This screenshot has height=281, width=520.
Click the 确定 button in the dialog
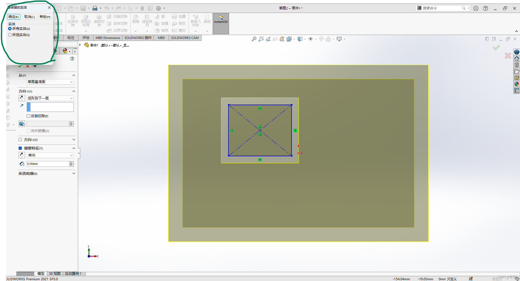click(x=13, y=17)
